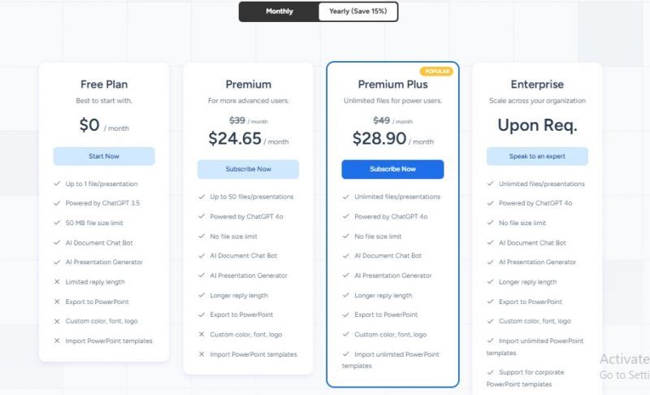Click X icon beside Limited reply length

click(57, 282)
